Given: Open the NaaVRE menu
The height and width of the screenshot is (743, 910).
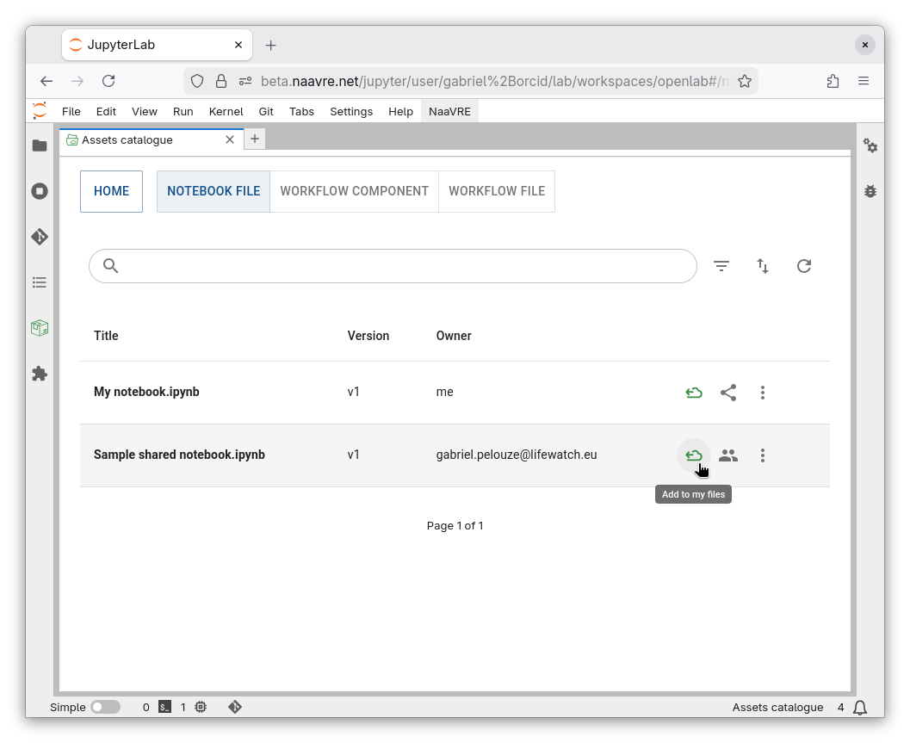Looking at the screenshot, I should tap(449, 111).
